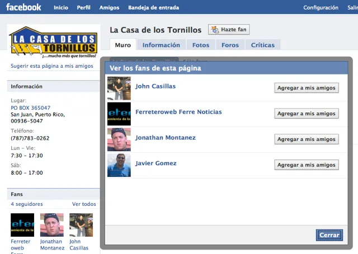Click the (787)783-0262 phone number text

pos(30,138)
